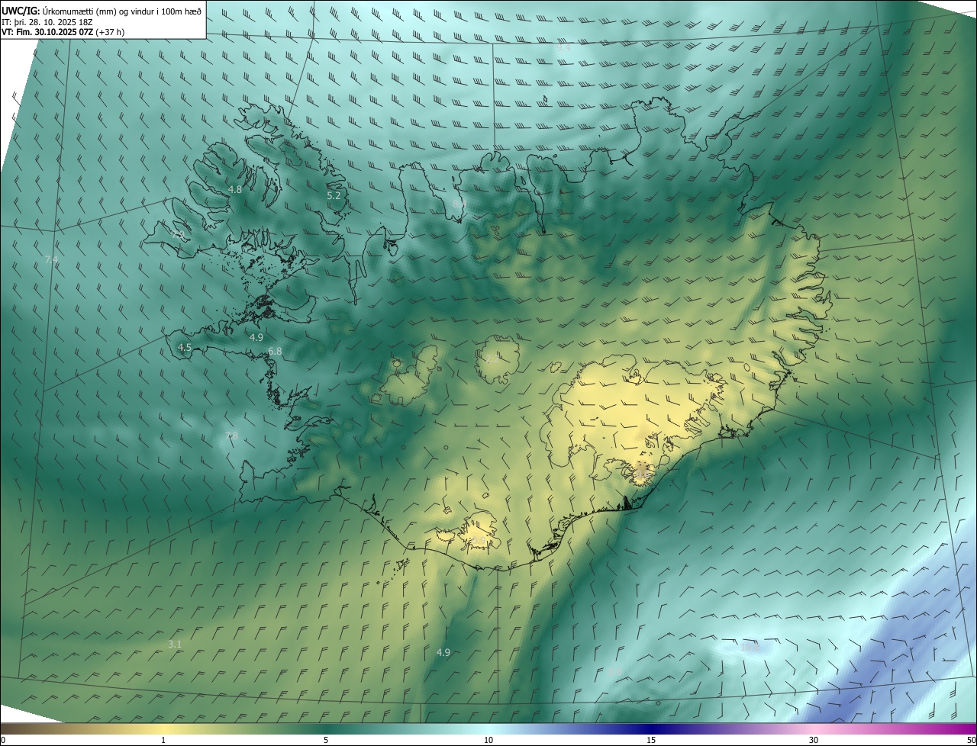The height and width of the screenshot is (746, 977).
Task: Click the 4.5 value label on the map
Action: (x=185, y=347)
